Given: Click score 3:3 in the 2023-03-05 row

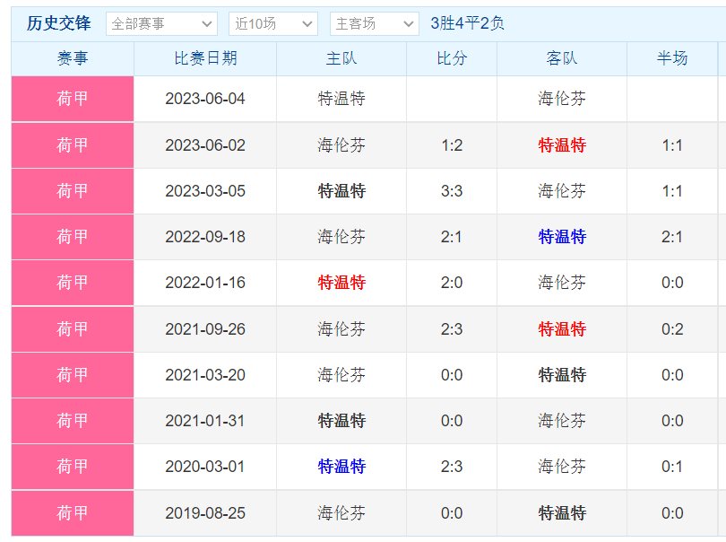Looking at the screenshot, I should (x=452, y=191).
